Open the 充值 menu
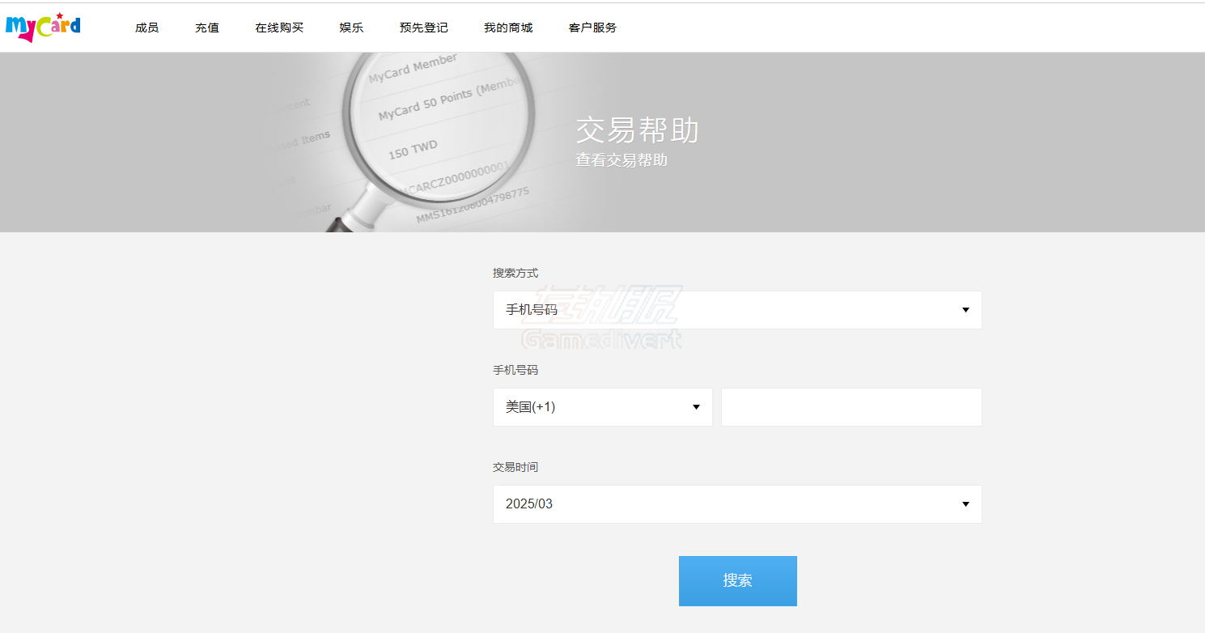Screen dimensions: 1205x633 click(207, 28)
